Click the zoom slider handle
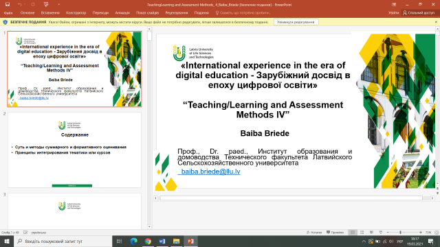440x247 pixels. tap(400, 233)
